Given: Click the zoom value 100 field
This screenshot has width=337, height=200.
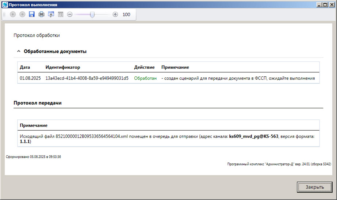Looking at the screenshot, I should 126,15.
